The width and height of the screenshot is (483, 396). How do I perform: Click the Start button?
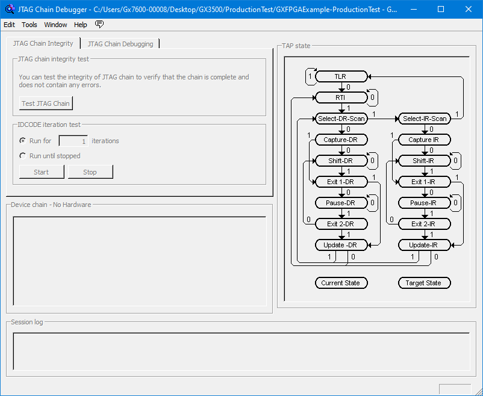(42, 172)
